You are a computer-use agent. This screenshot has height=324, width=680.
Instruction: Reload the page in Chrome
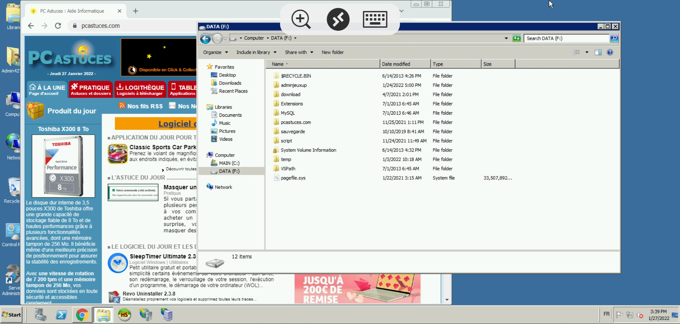tap(58, 26)
